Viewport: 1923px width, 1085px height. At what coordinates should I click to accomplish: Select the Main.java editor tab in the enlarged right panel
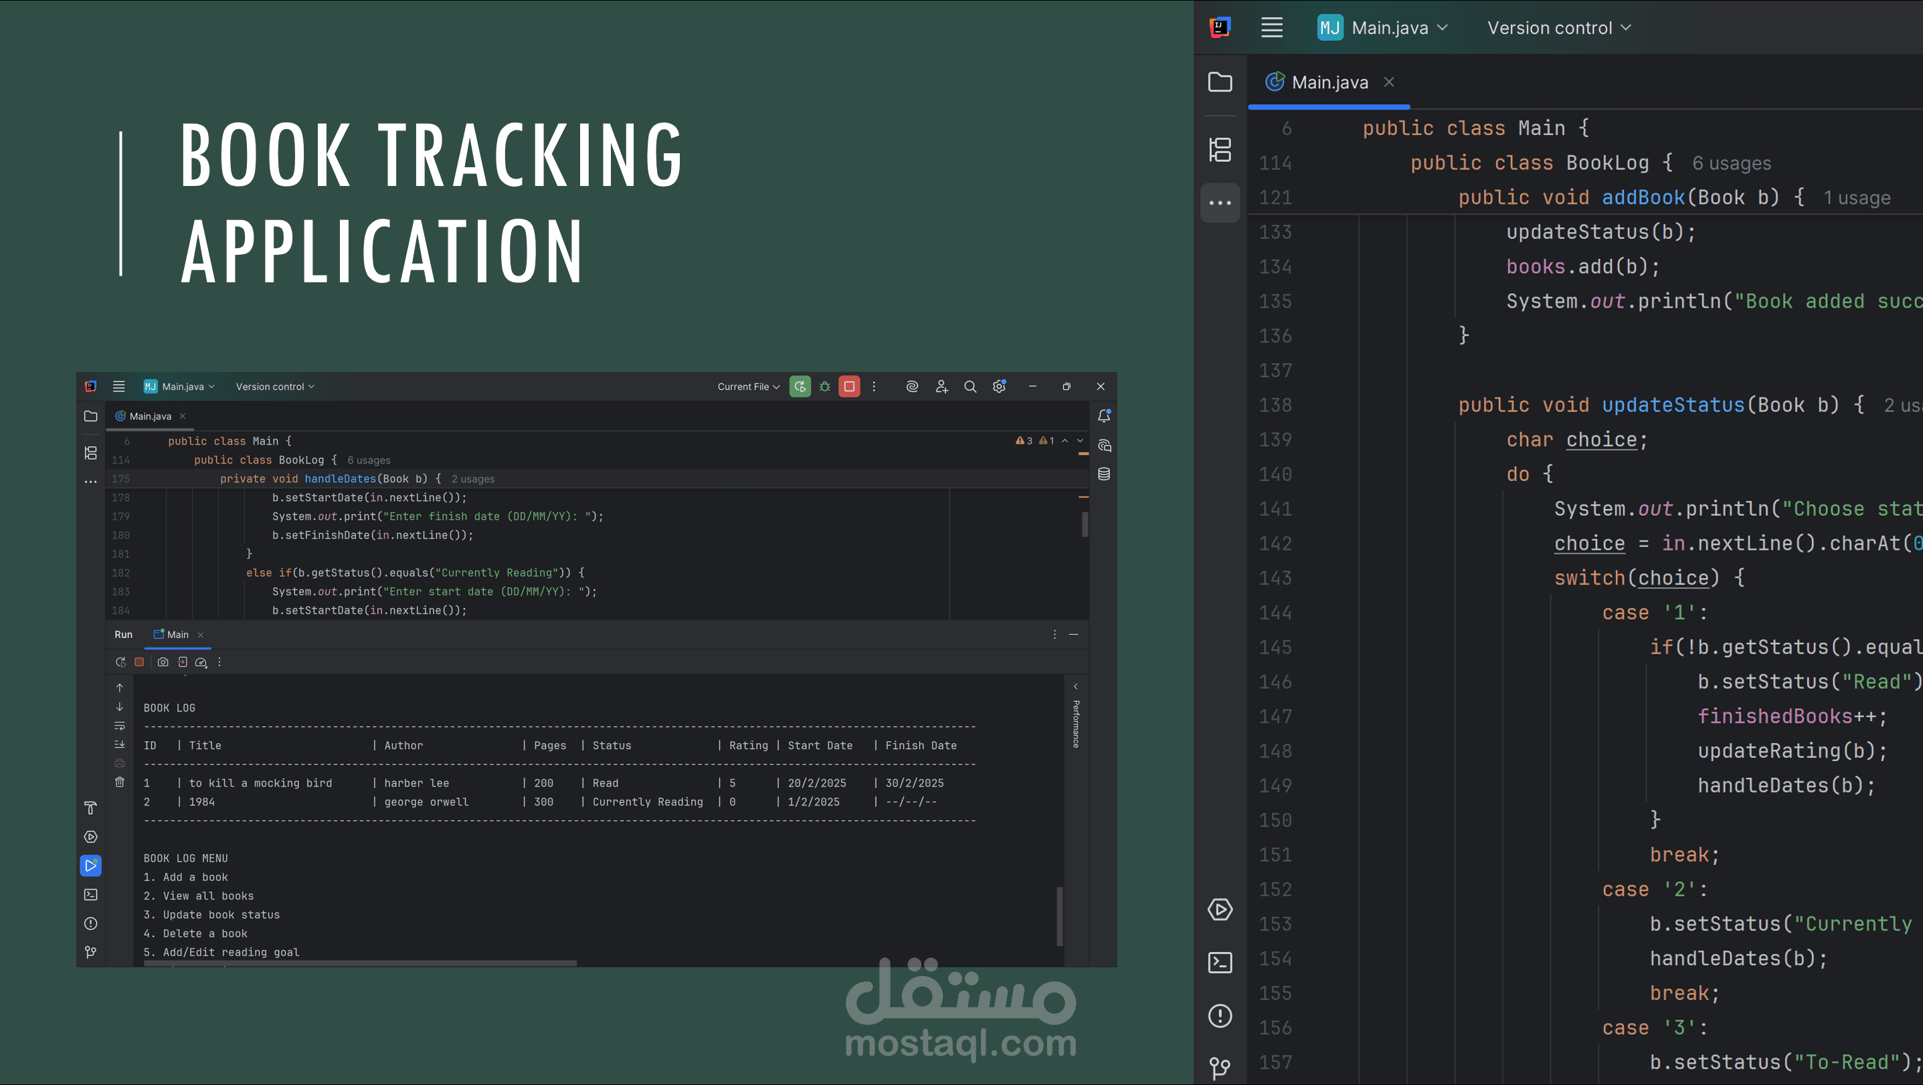[1330, 82]
